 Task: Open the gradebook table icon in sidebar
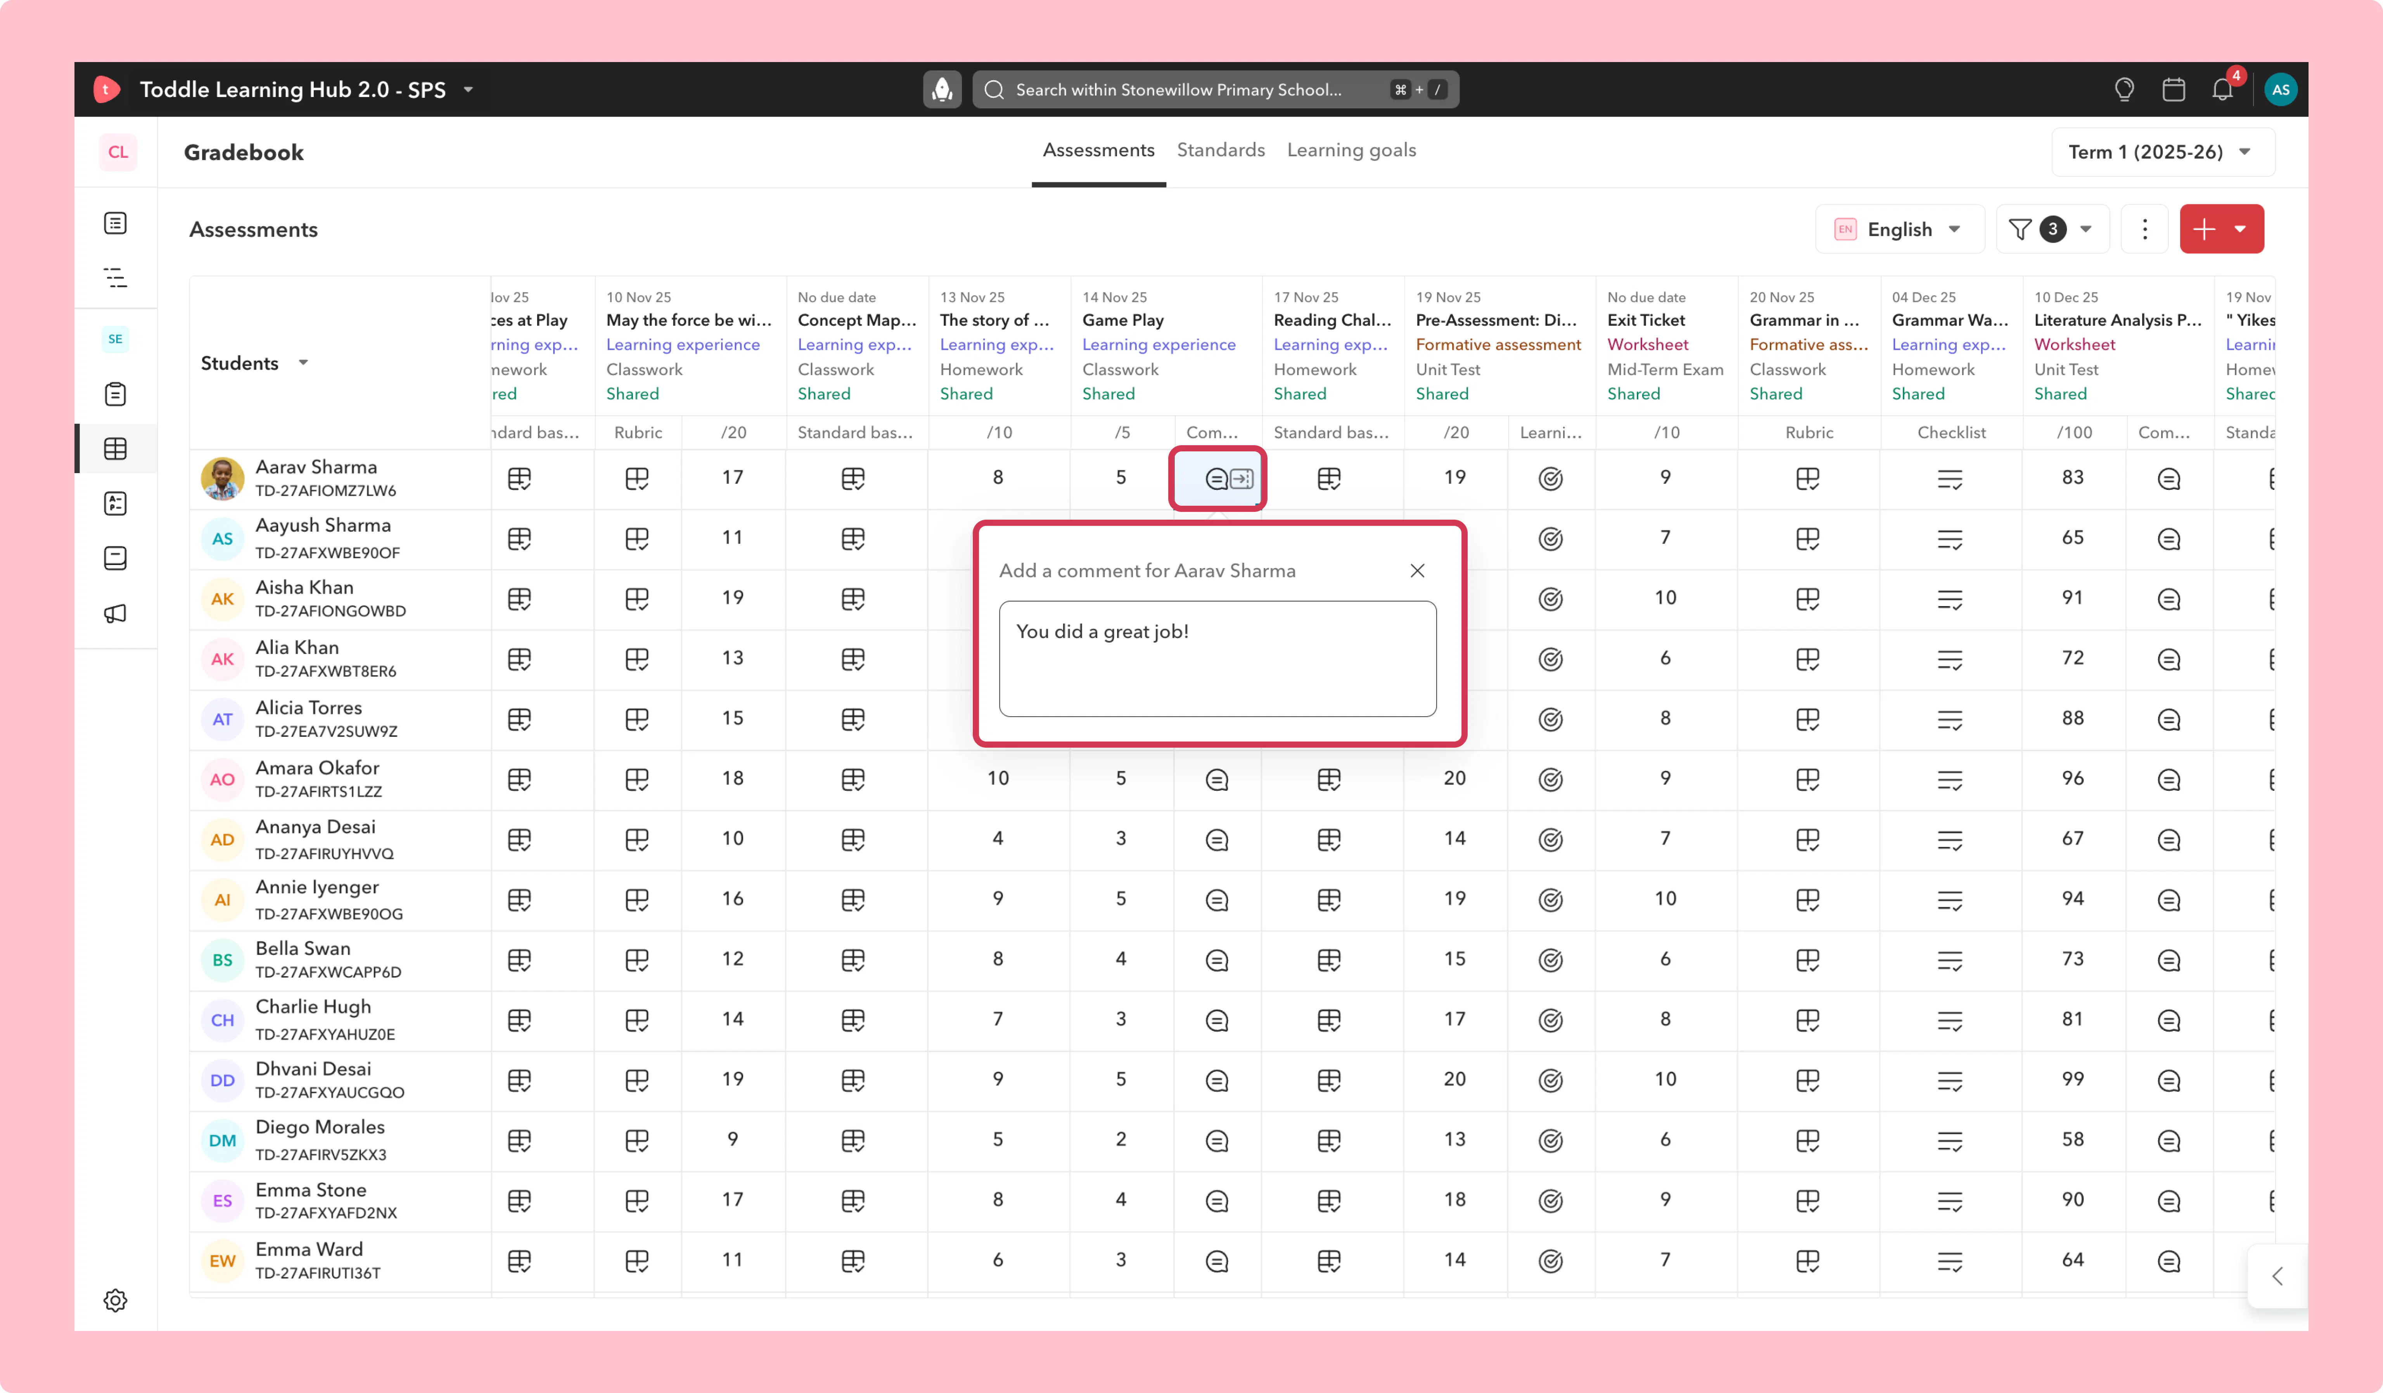coord(115,448)
